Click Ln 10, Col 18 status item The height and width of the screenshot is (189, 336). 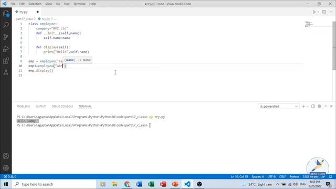239,176
